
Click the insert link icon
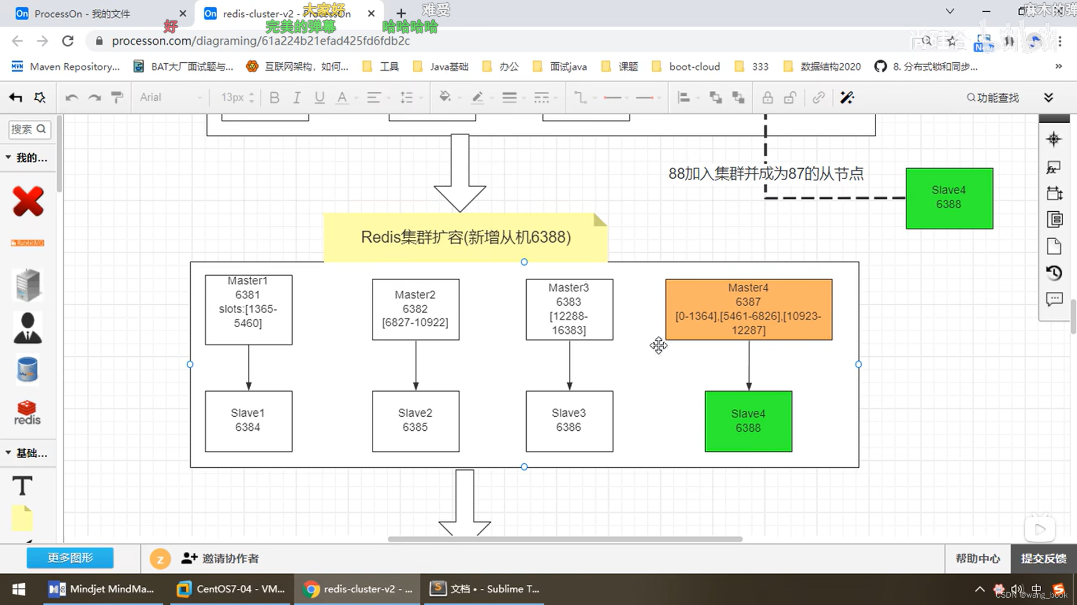[x=818, y=97]
